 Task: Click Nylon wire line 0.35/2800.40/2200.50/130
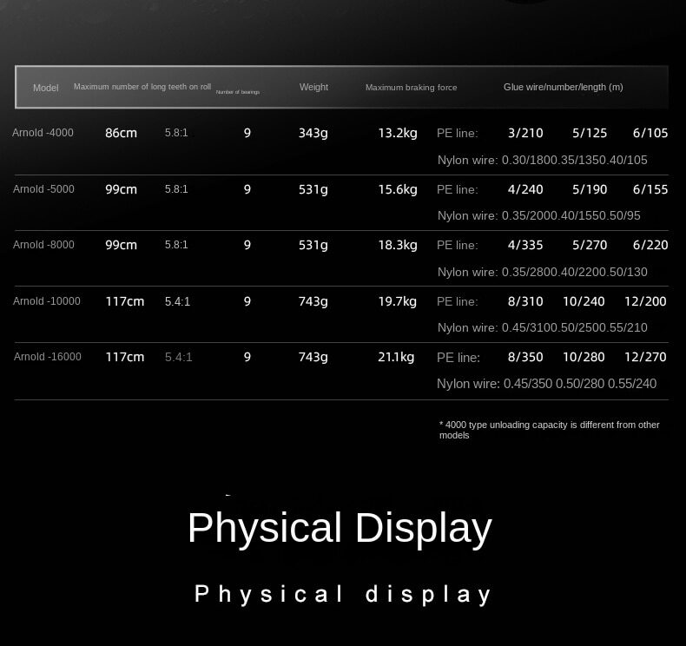coord(543,272)
